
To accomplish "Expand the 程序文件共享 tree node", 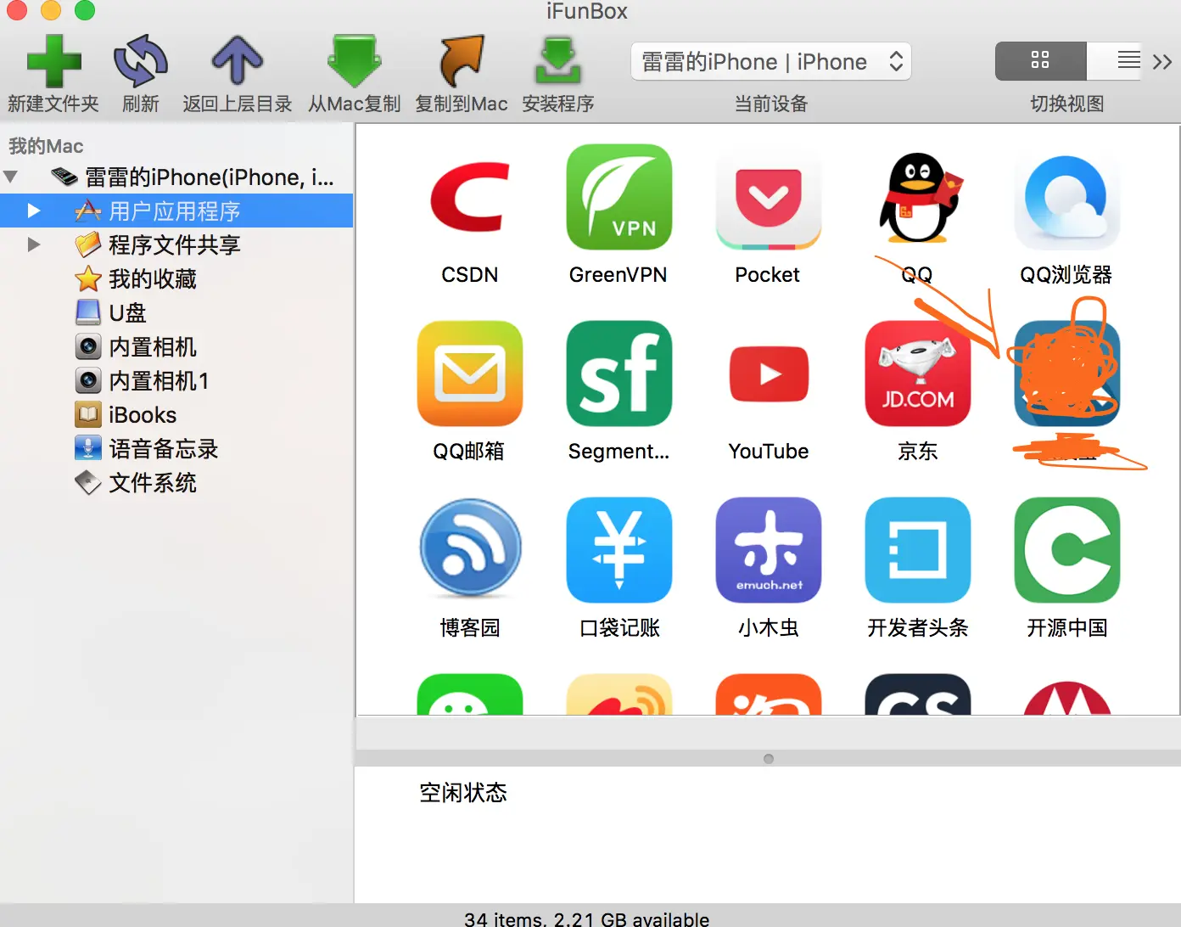I will point(34,244).
